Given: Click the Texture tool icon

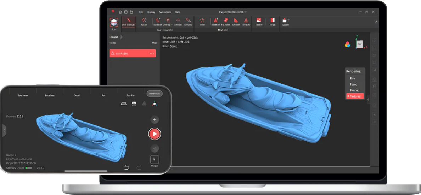Looking at the screenshot, I should [x=259, y=21].
